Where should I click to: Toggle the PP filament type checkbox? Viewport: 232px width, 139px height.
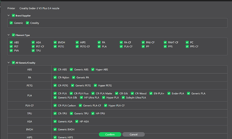pos(143,47)
